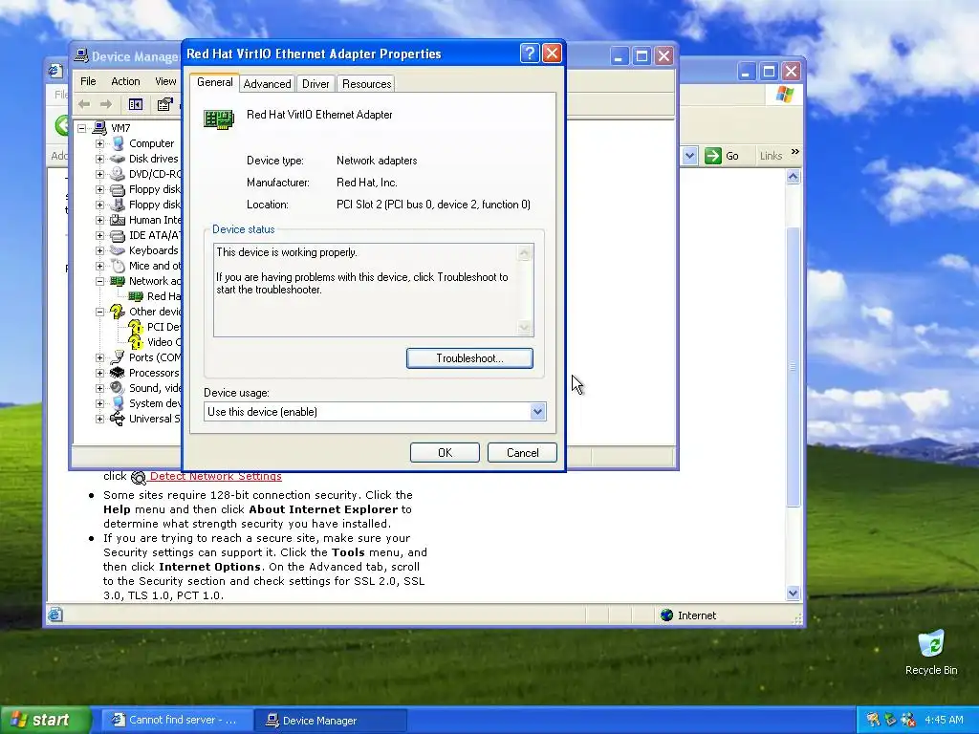Select the Mice and other pointing devices icon
The height and width of the screenshot is (734, 979).
[118, 266]
